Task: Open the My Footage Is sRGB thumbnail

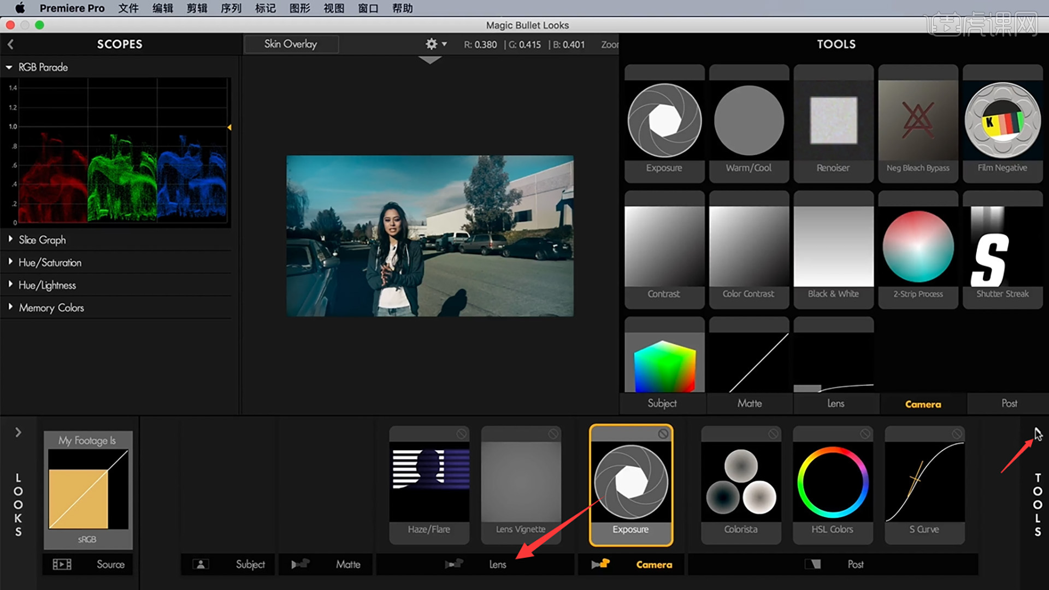Action: tap(88, 488)
